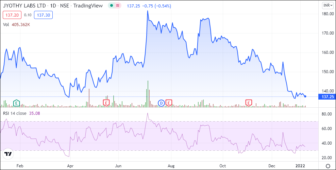Click the 160.00 price axis label
Image resolution: width=336 pixels, height=170 pixels.
point(328,52)
